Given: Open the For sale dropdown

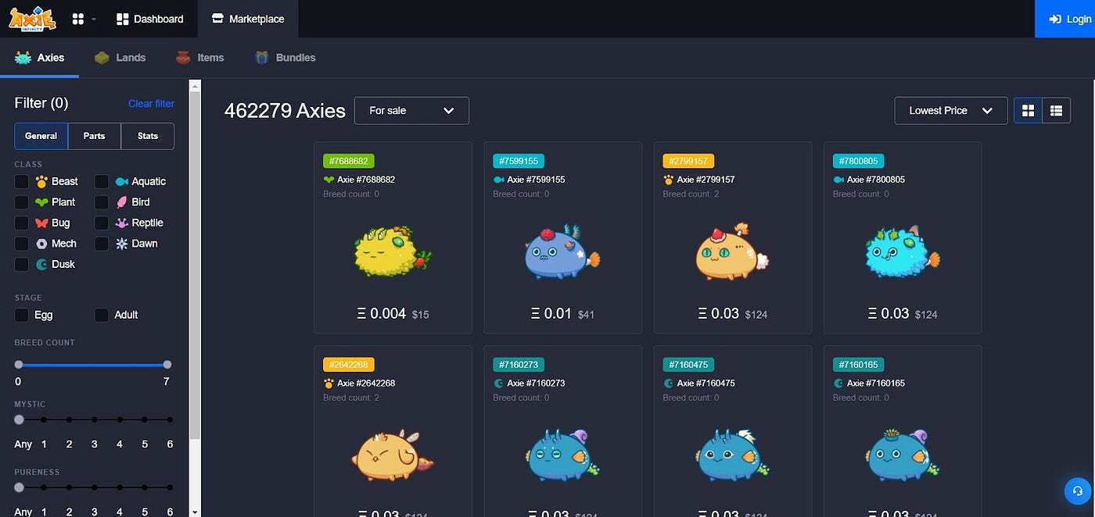Looking at the screenshot, I should 411,111.
